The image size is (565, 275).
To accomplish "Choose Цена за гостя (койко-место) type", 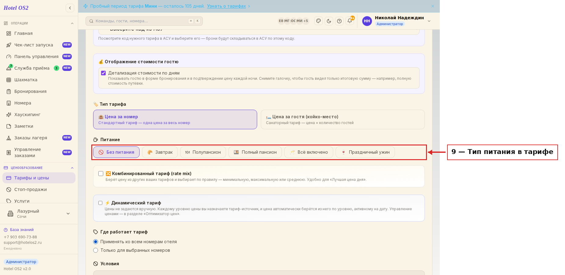I will coord(343,119).
